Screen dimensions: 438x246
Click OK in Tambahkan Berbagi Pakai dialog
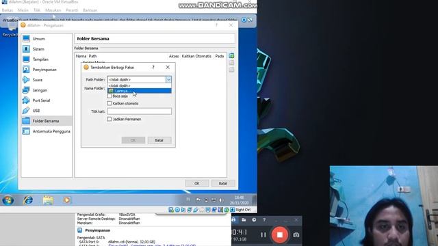click(x=133, y=140)
